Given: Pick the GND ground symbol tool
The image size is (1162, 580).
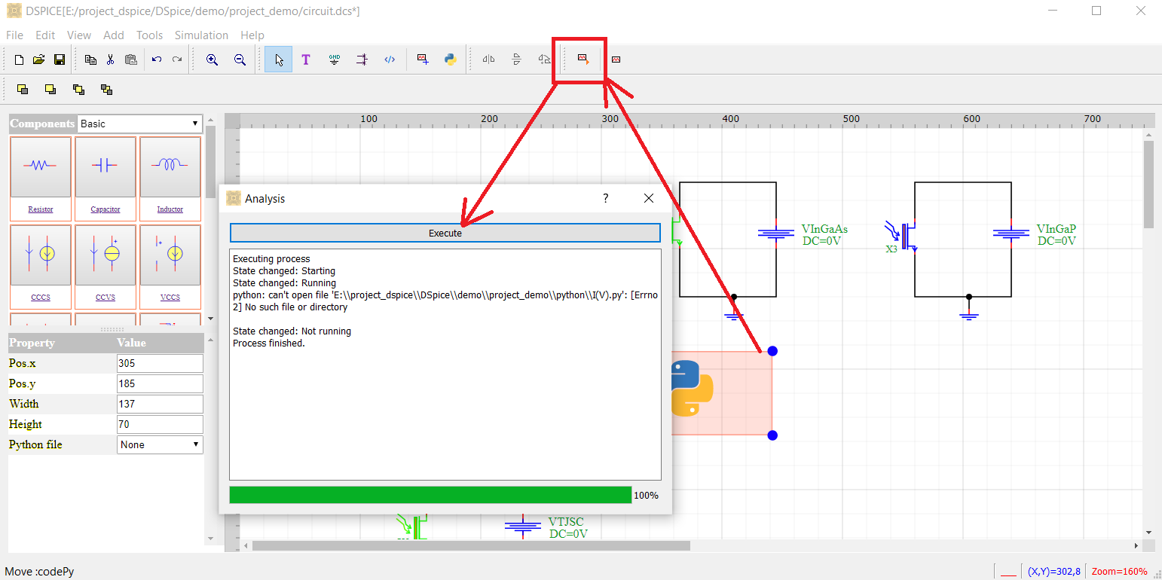Looking at the screenshot, I should tap(335, 60).
